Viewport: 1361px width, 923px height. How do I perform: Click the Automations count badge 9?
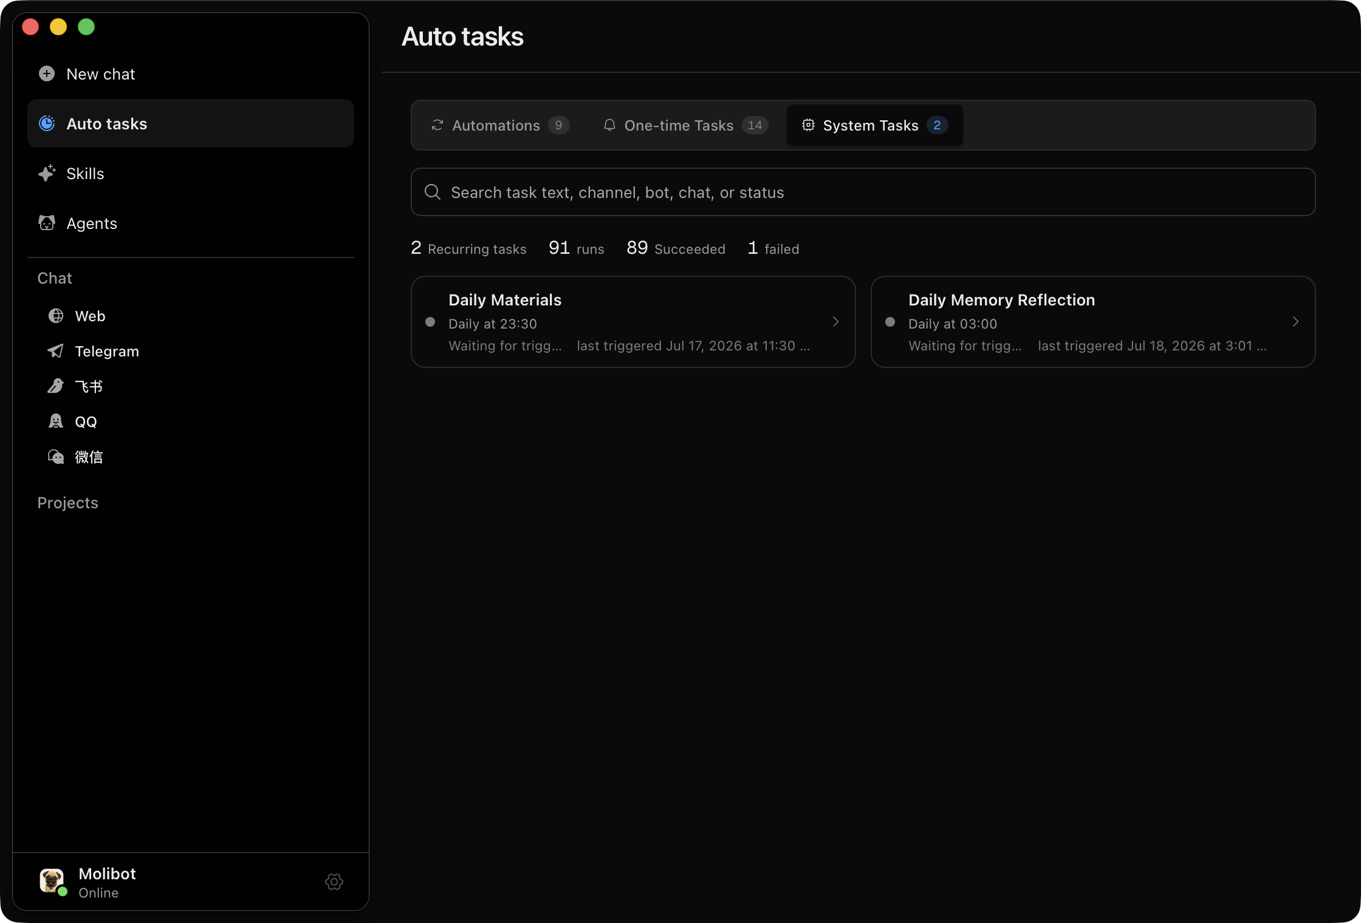[x=558, y=125]
